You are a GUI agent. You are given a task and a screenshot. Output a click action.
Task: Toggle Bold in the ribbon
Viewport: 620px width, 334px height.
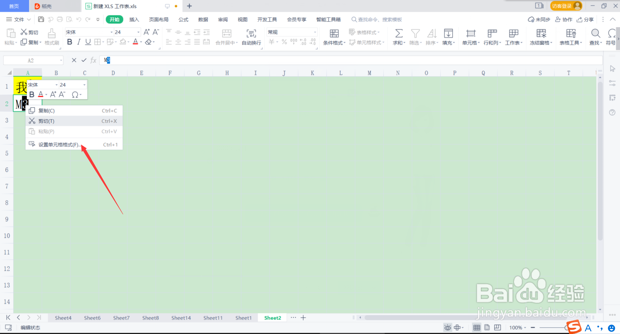70,42
